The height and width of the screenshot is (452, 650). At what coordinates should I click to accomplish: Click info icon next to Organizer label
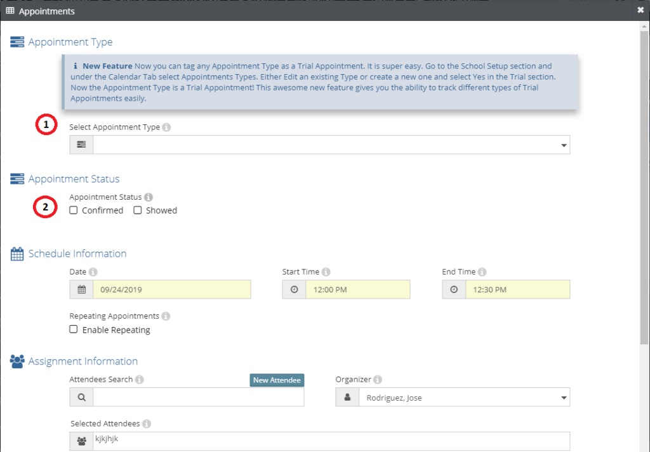coord(378,380)
